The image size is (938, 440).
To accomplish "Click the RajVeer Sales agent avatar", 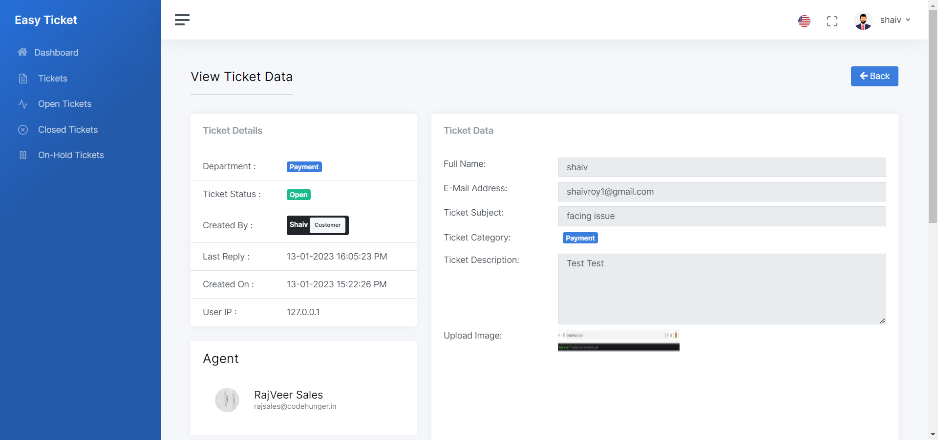I will (227, 400).
